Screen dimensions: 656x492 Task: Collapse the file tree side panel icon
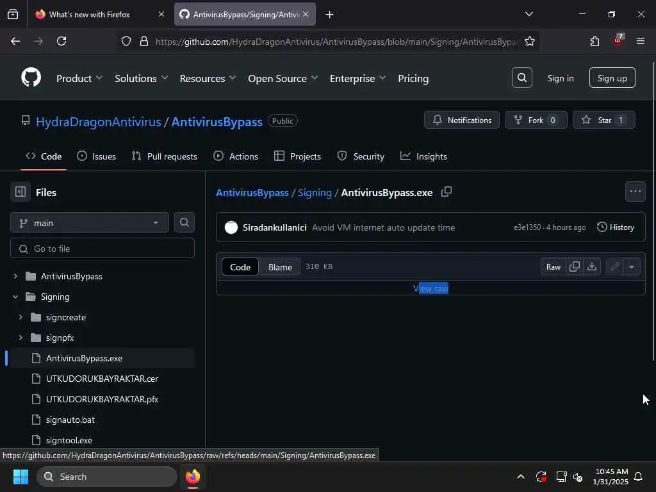coord(20,192)
